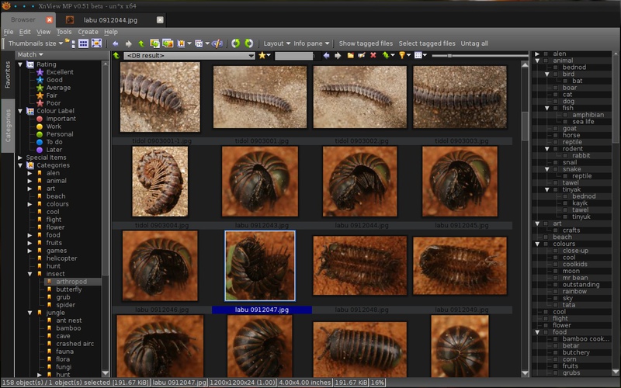This screenshot has height=388, width=621.
Task: Enable the 'close-up' category checkbox
Action: pos(557,251)
